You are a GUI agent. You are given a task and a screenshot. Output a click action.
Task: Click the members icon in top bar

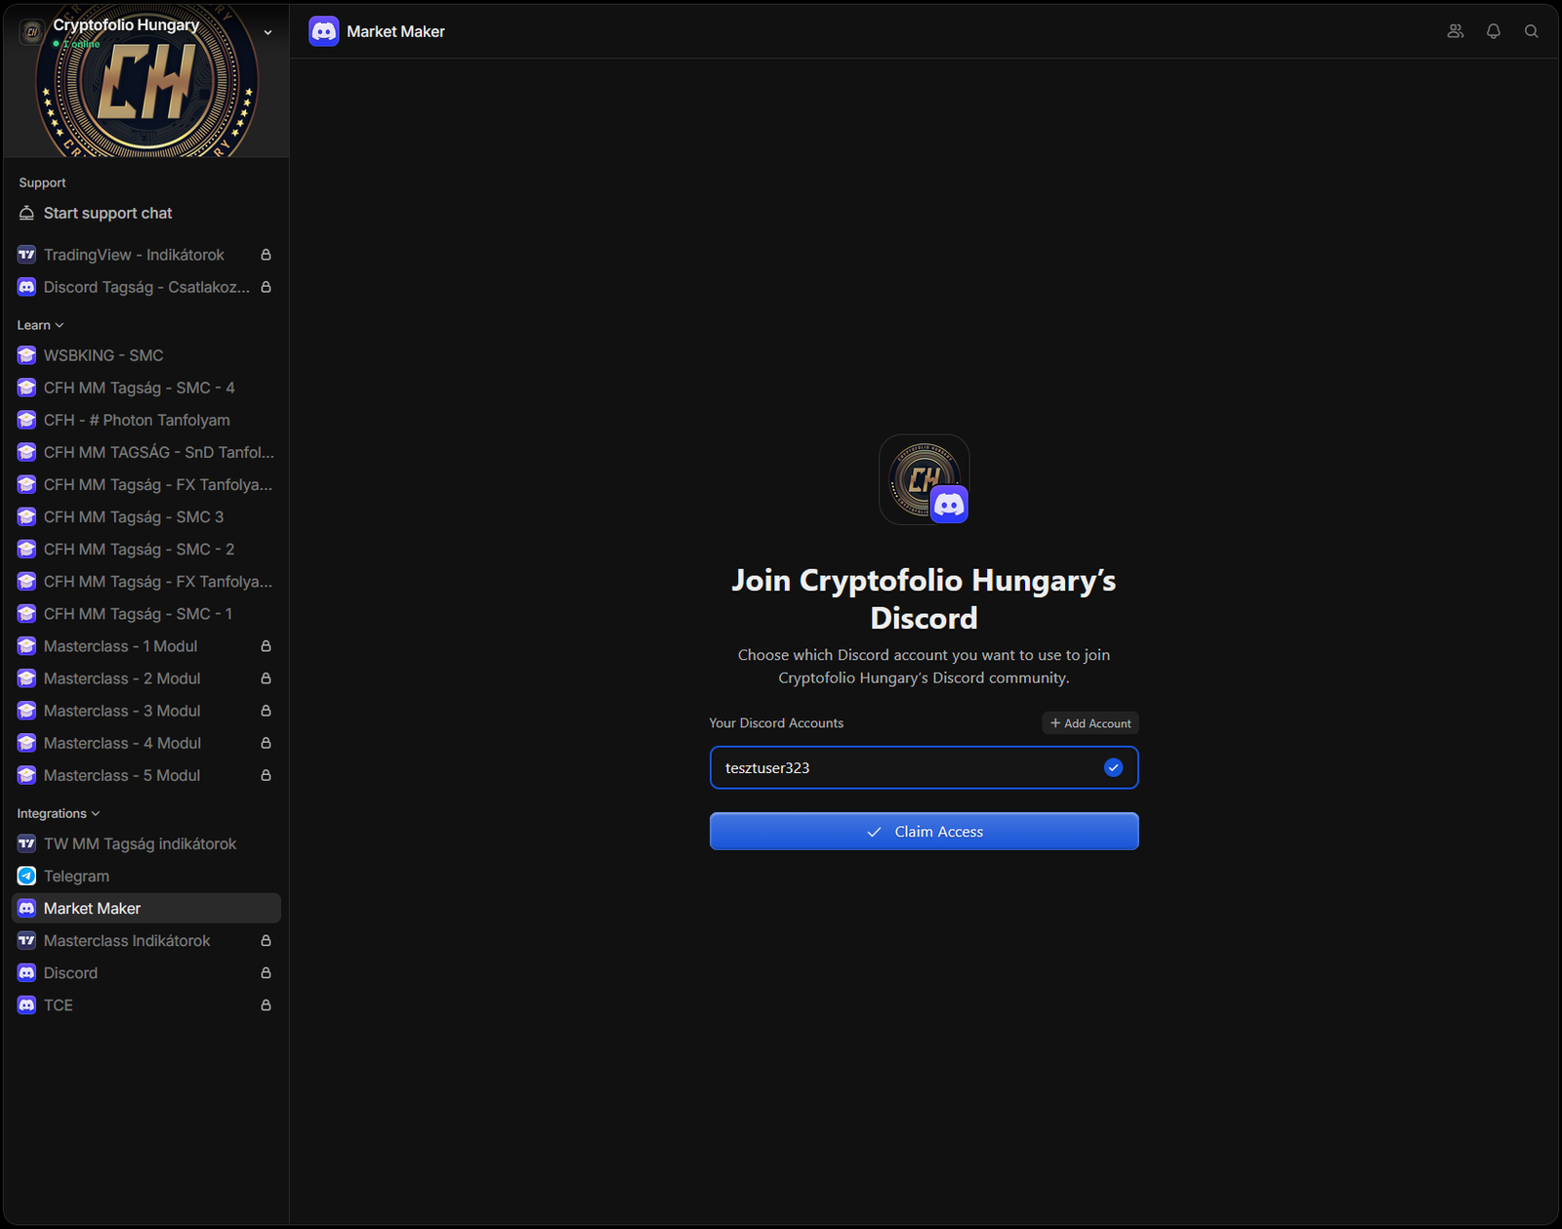point(1455,31)
